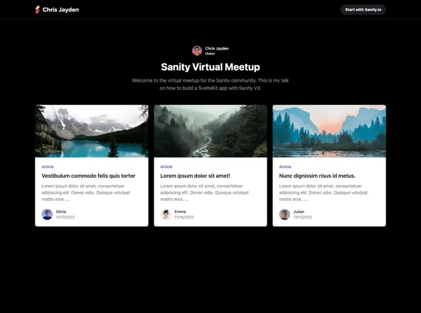Image resolution: width=421 pixels, height=313 pixels.
Task: Open Lorem ipsum dolor sit amet! article
Action: [195, 176]
